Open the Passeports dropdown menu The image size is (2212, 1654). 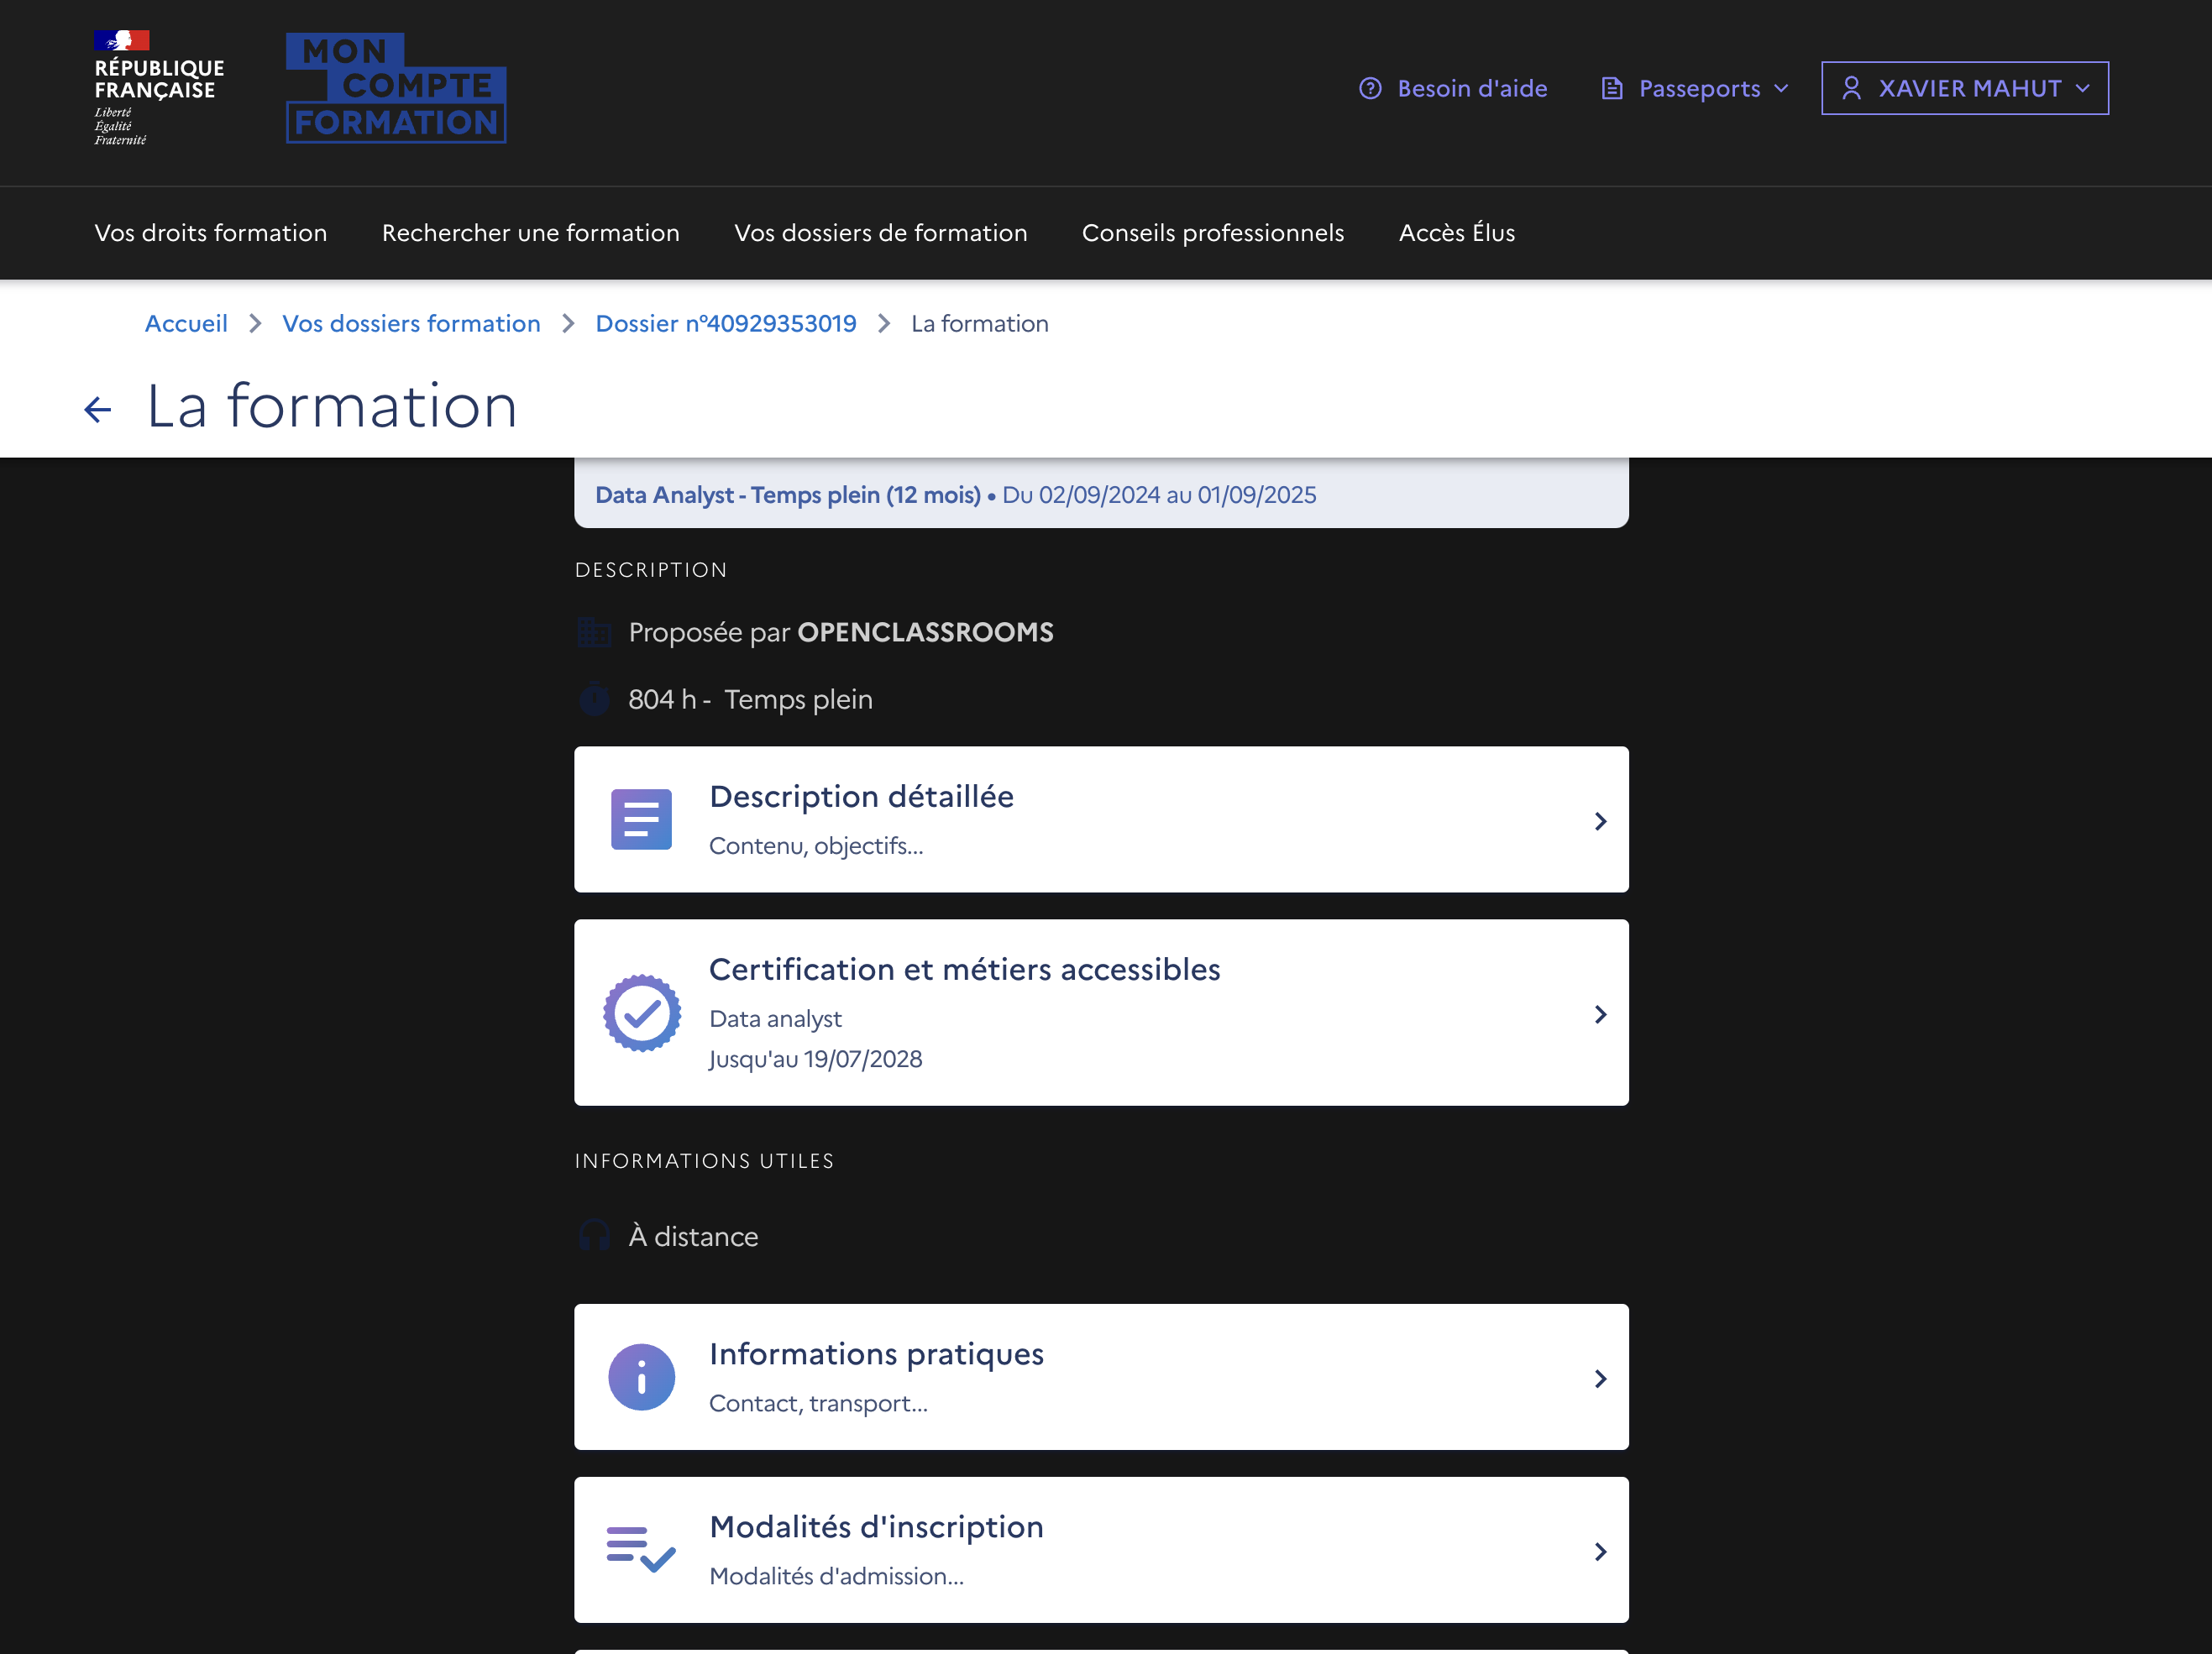(1697, 88)
